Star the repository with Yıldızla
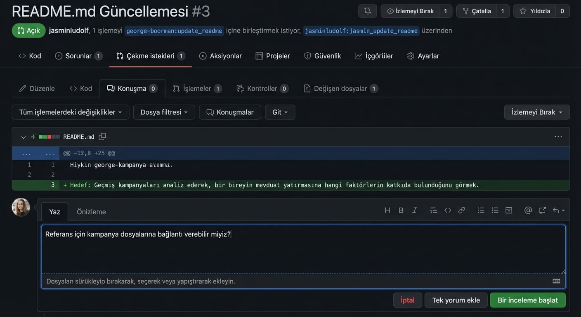This screenshot has height=317, width=581. click(x=535, y=11)
